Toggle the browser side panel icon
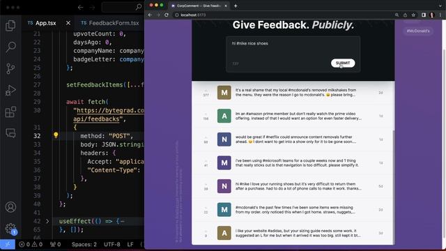 point(424,15)
